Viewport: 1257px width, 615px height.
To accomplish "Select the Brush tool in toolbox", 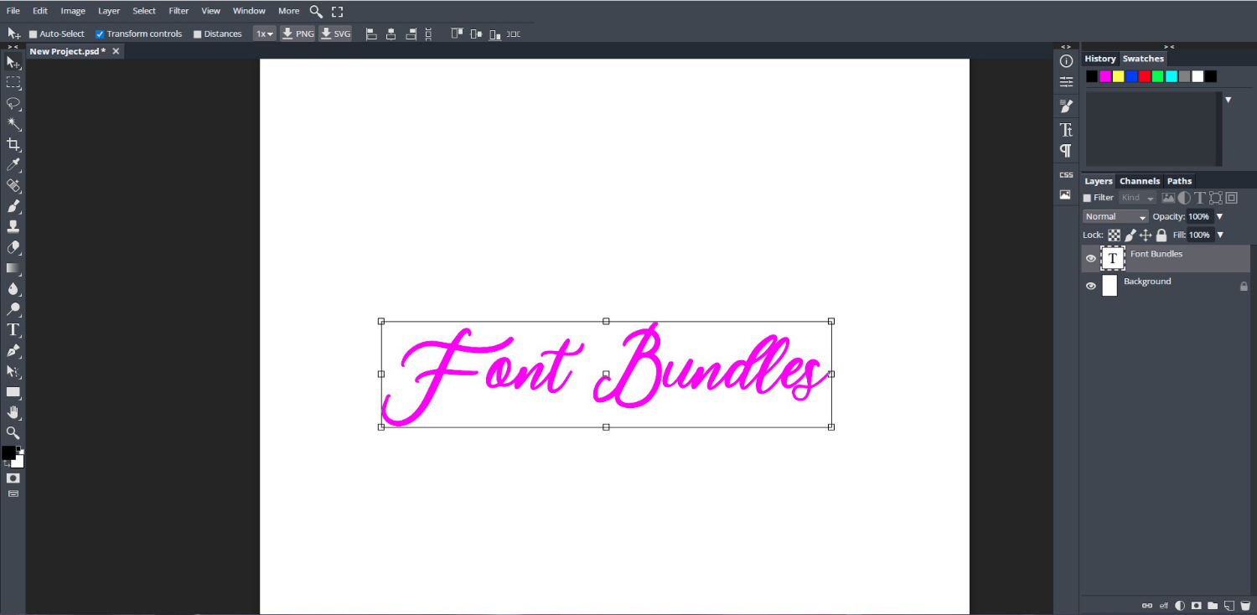I will [13, 206].
